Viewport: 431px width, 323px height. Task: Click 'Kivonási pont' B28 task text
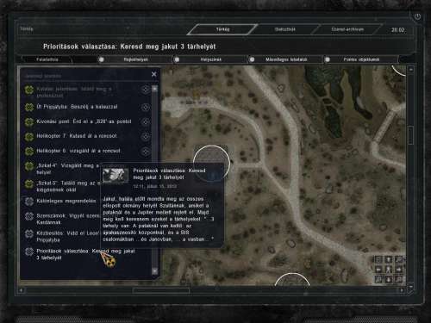[84, 121]
